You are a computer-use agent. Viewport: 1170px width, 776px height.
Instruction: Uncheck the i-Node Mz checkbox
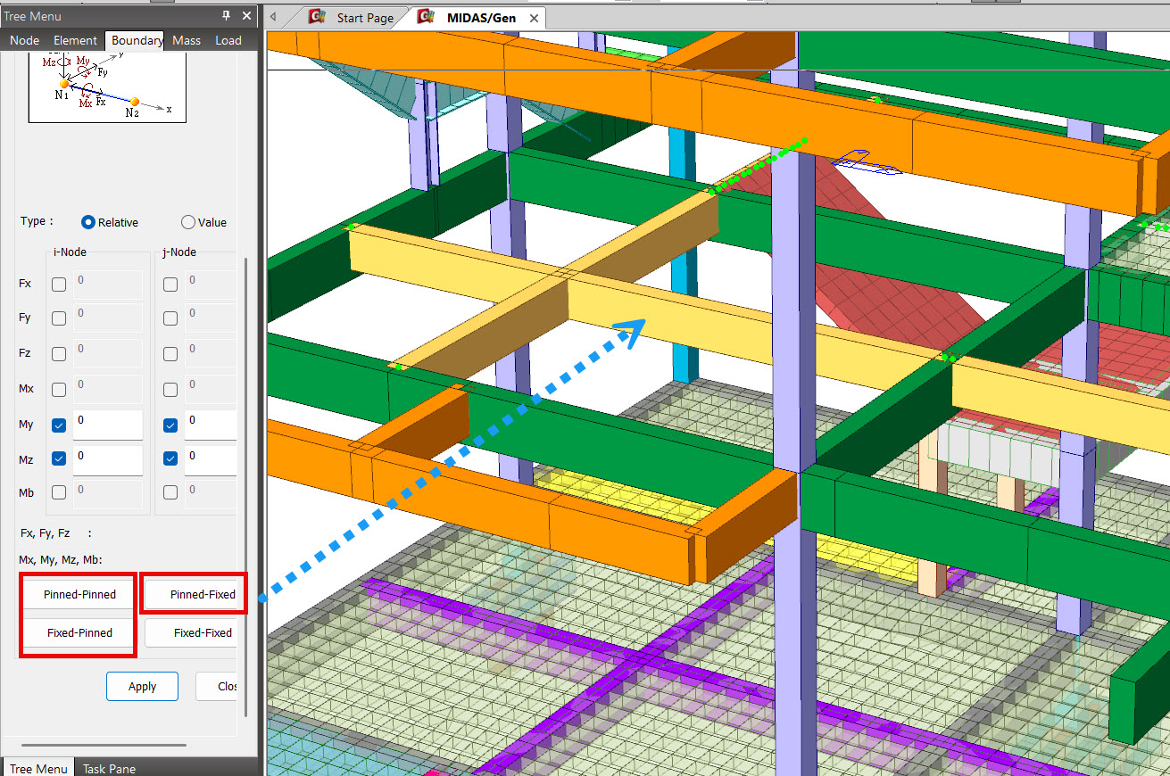click(x=59, y=458)
